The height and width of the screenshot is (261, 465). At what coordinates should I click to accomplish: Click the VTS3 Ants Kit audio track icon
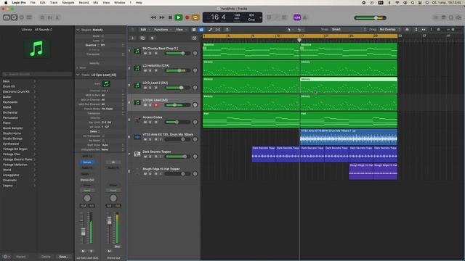point(137,137)
